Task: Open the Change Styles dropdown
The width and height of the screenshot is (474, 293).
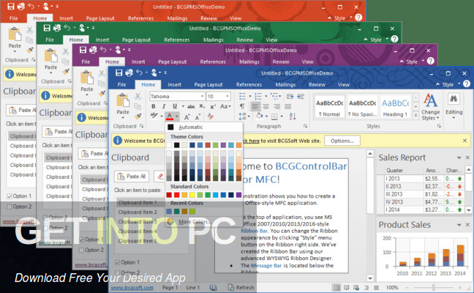Action: [430, 115]
